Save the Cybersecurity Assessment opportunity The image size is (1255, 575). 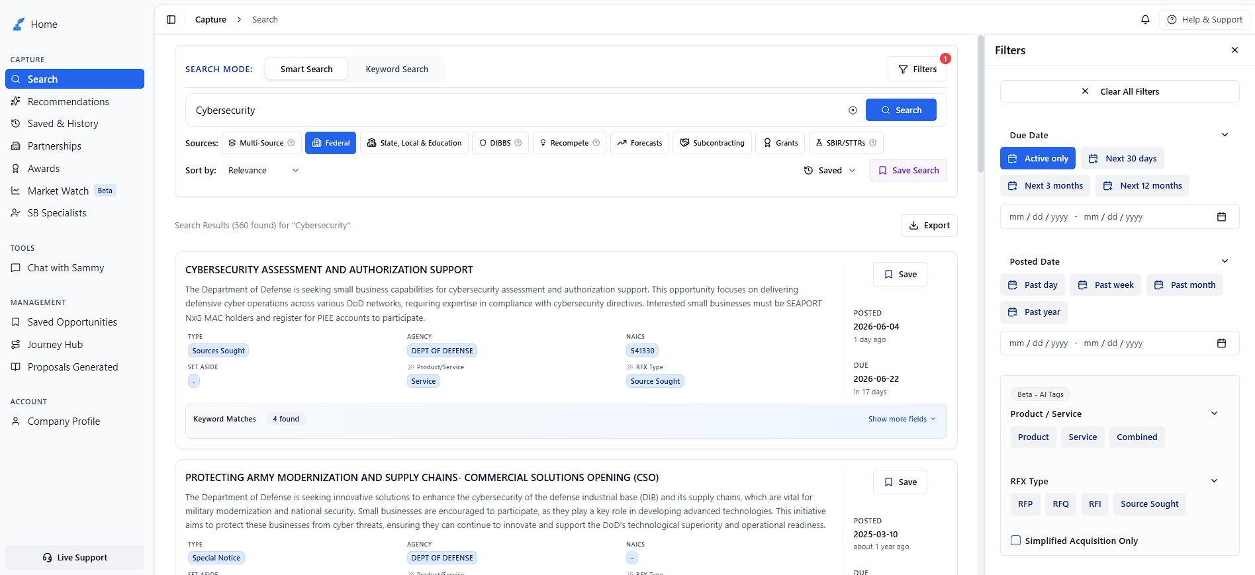click(x=900, y=275)
